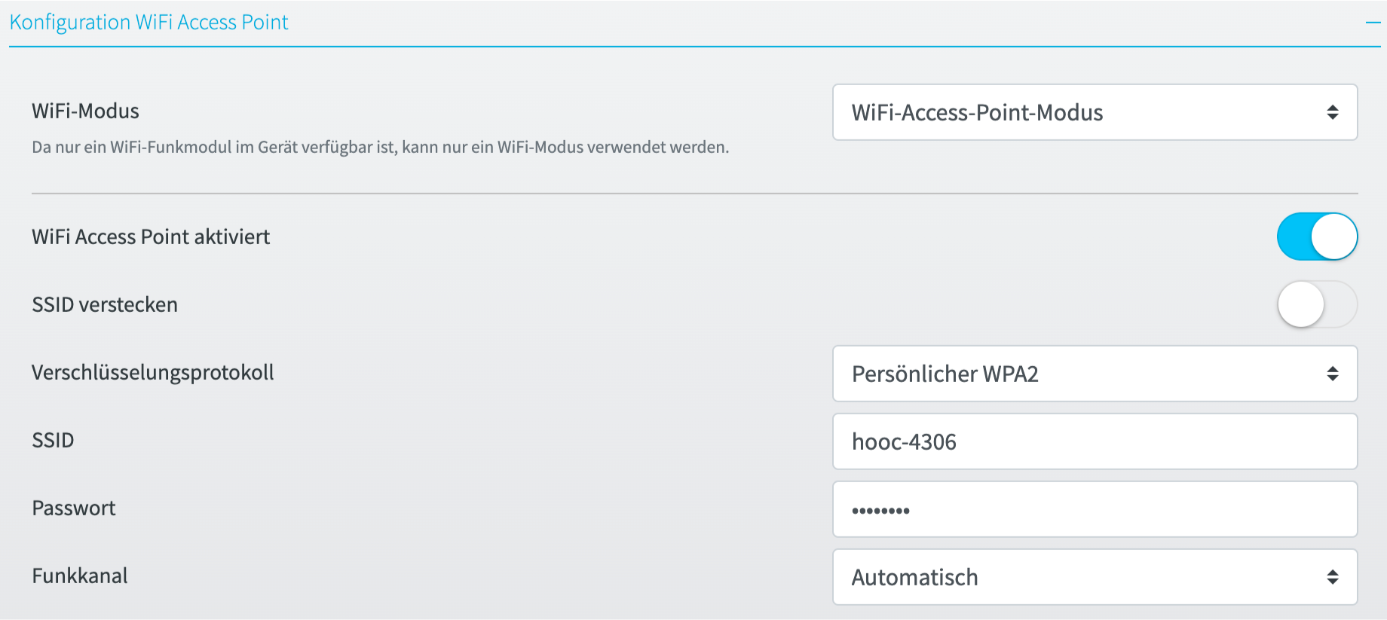1387x620 pixels.
Task: Focus the Passwort input field
Action: (x=1095, y=509)
